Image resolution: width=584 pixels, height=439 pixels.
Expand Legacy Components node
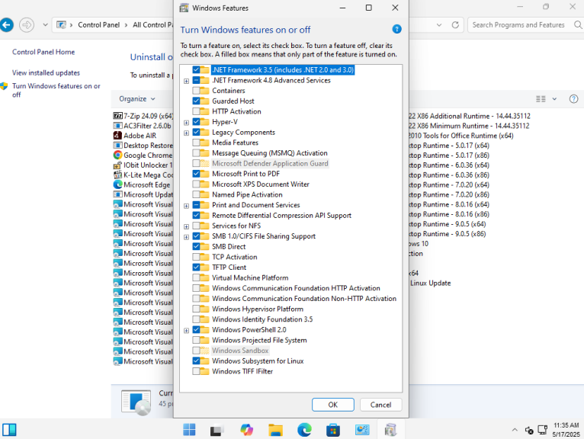click(186, 133)
